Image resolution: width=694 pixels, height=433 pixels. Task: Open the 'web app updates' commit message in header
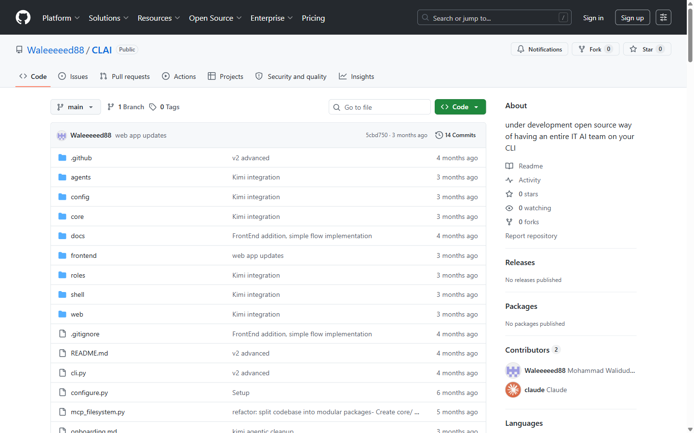pyautogui.click(x=141, y=136)
